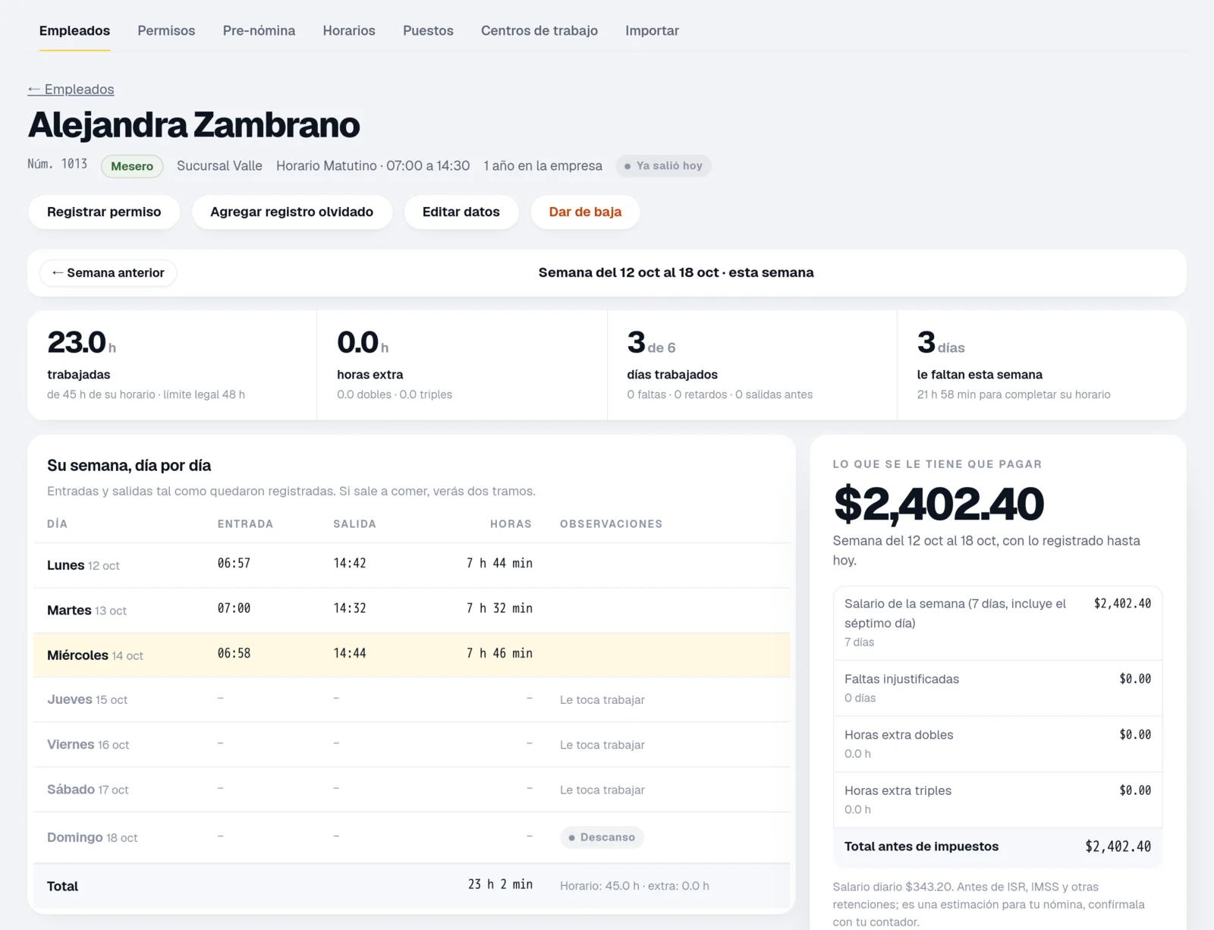Switch to the Permisos tab
This screenshot has height=930, width=1214.
click(x=166, y=31)
